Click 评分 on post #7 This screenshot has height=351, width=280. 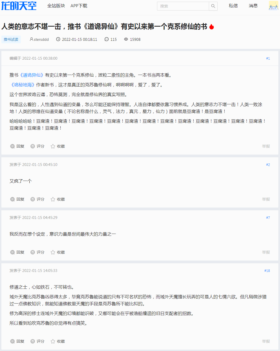(x=40, y=252)
